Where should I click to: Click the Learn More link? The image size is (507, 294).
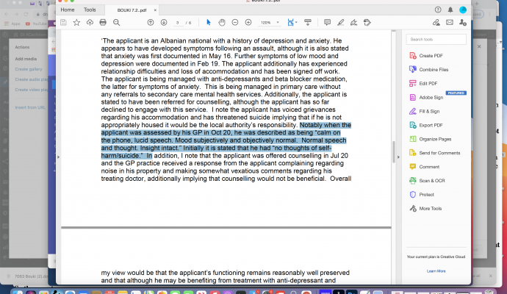point(436,270)
